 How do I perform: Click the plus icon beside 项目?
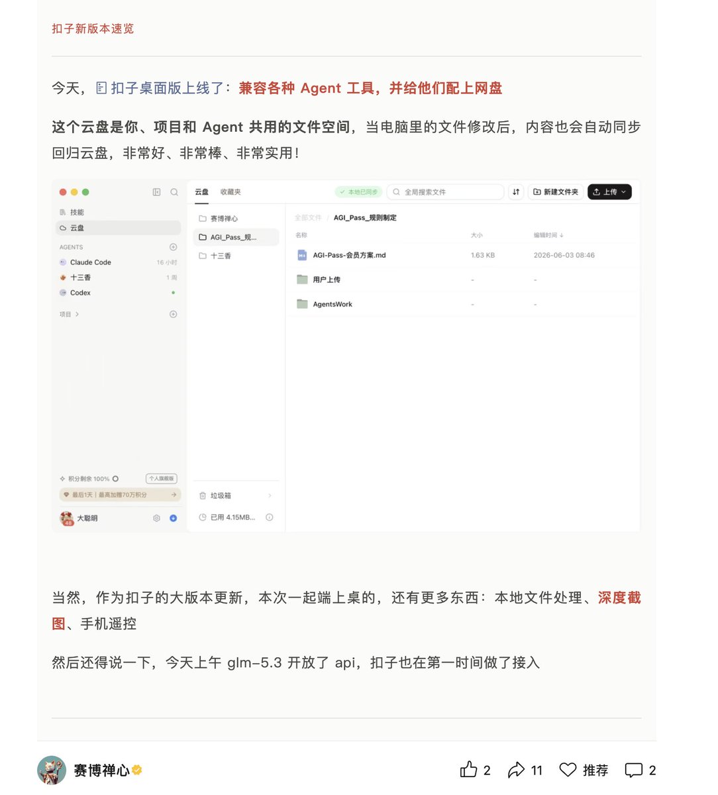click(x=173, y=314)
